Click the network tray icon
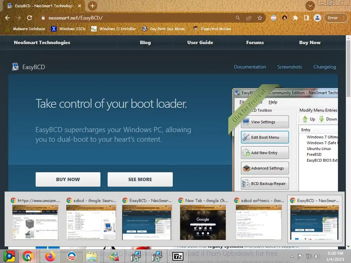This screenshot has width=351, height=263. coord(309,256)
